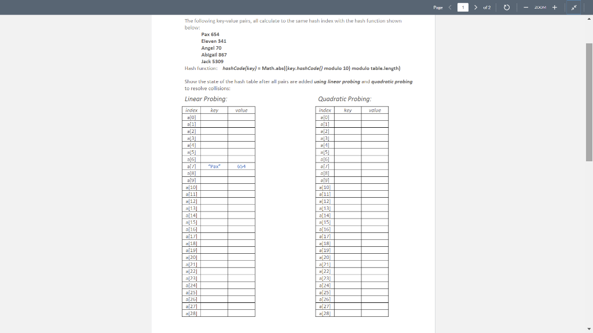
Task: Zoom in using the plus icon
Action: coord(555,8)
